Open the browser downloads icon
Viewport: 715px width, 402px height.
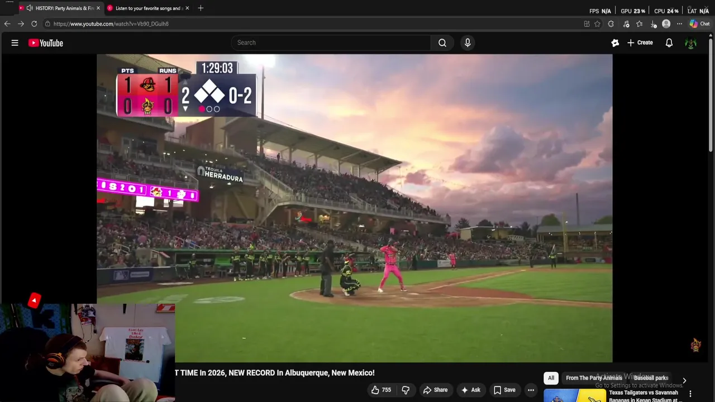(x=654, y=24)
